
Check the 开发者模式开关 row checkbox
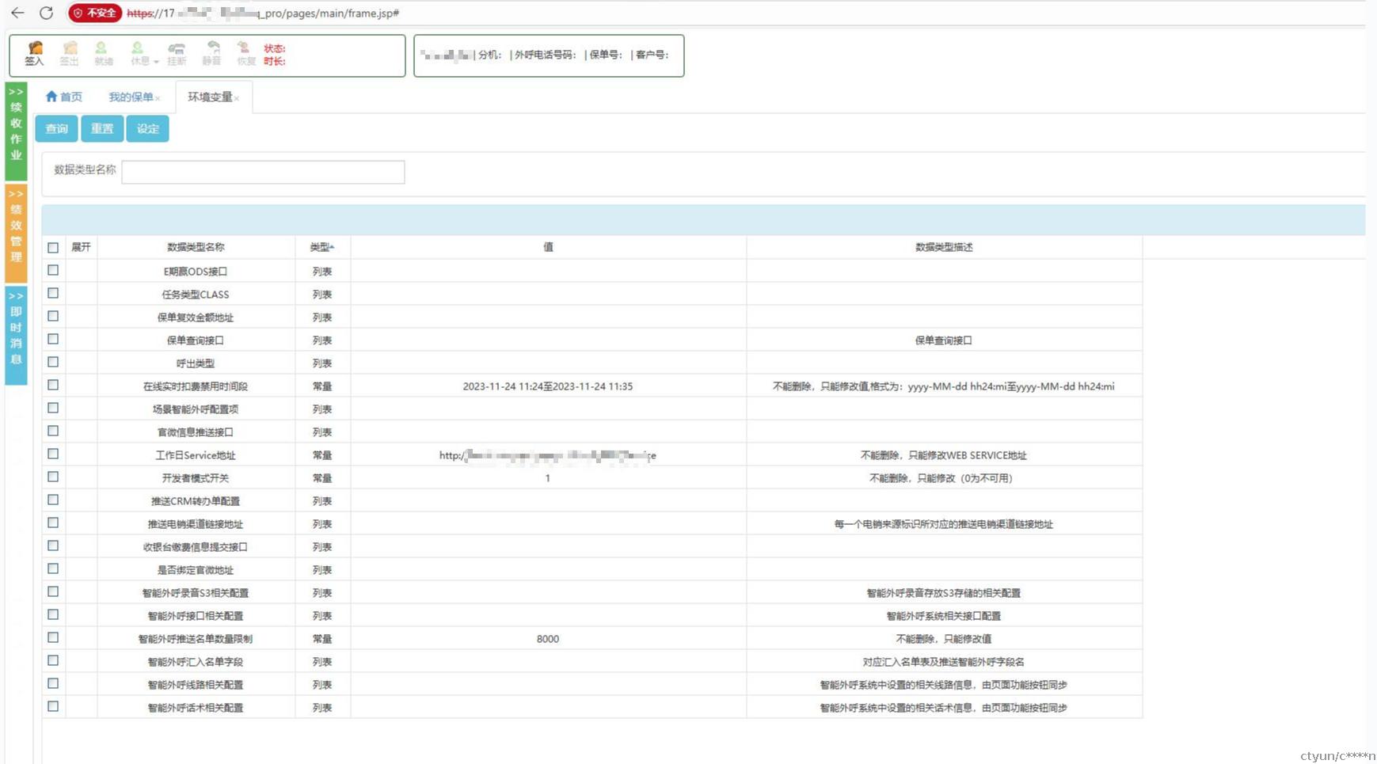point(53,477)
